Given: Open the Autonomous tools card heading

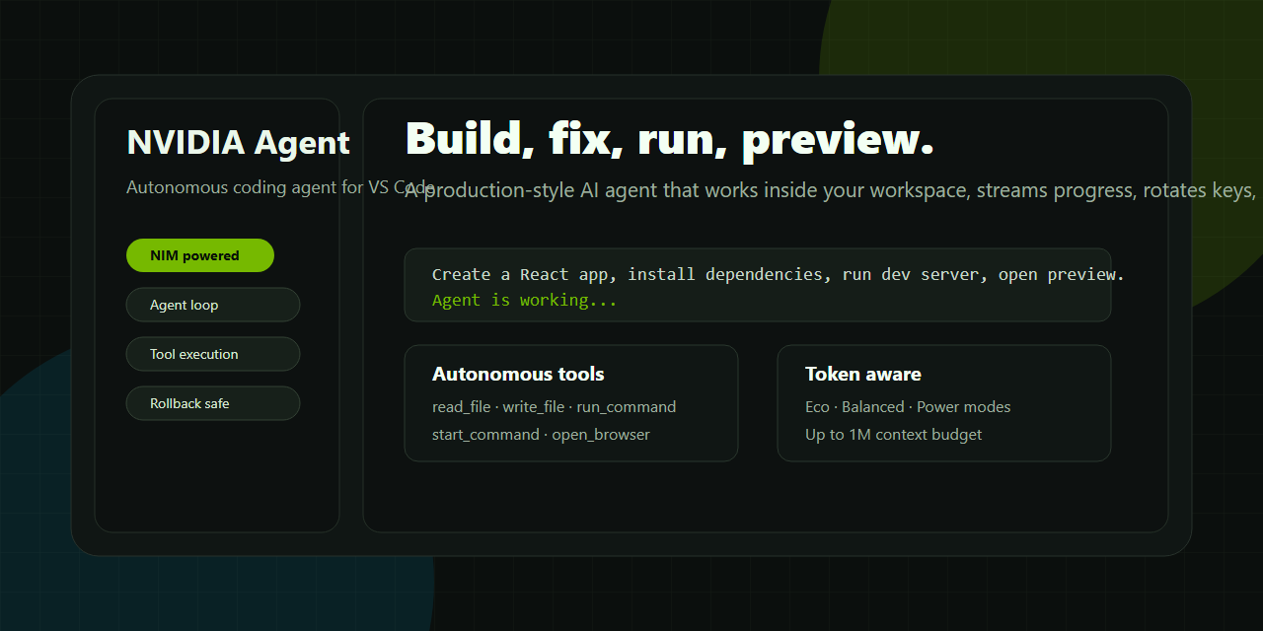Looking at the screenshot, I should click(x=518, y=374).
